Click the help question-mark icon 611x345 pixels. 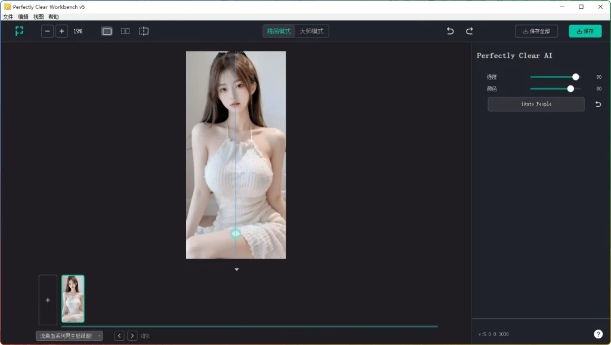point(598,334)
